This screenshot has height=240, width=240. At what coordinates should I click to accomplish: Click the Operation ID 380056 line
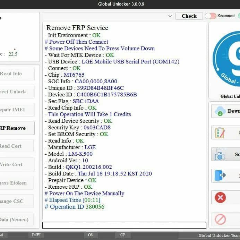[75, 207]
